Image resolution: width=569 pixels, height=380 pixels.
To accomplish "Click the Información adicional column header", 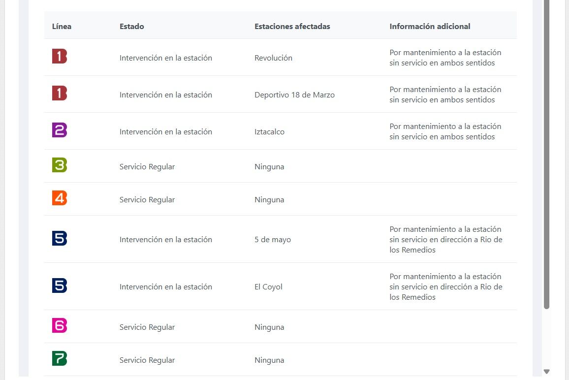I will coord(430,27).
